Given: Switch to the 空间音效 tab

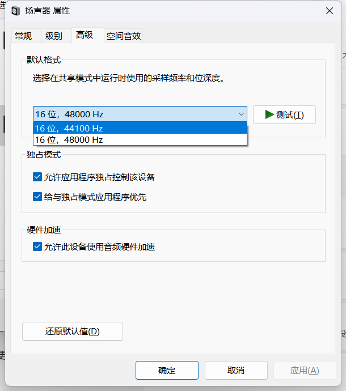Looking at the screenshot, I should tap(123, 36).
